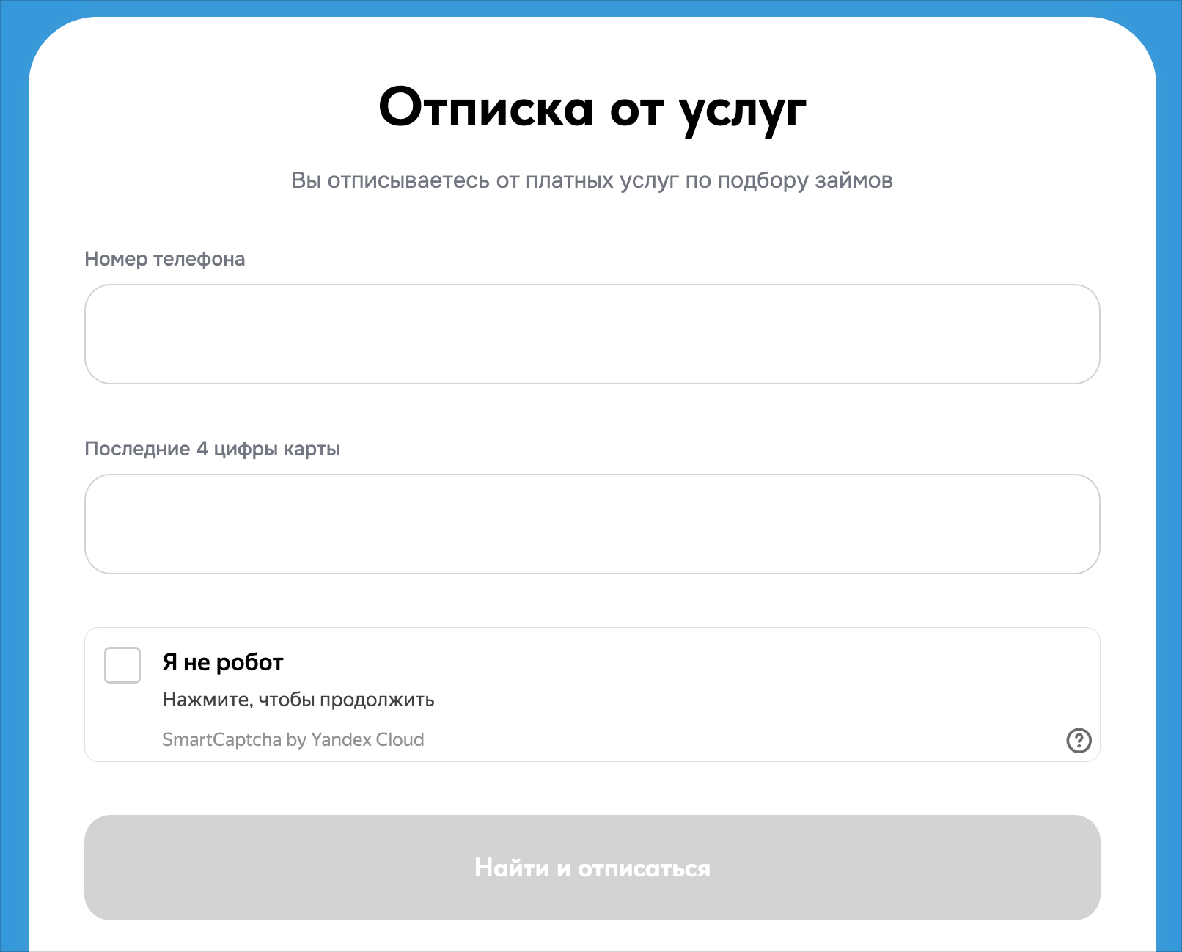Click the Последние 4 цифры карты label
The height and width of the screenshot is (952, 1182).
click(212, 449)
